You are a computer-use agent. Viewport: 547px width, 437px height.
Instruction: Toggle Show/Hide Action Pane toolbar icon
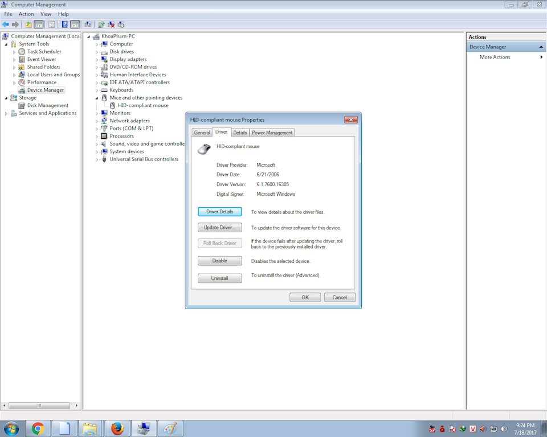pyautogui.click(x=75, y=24)
